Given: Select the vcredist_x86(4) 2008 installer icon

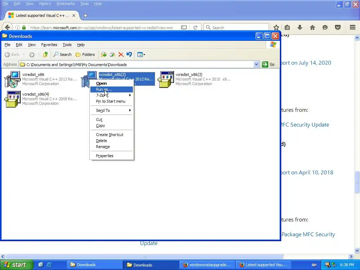Looking at the screenshot, I should [x=12, y=99].
